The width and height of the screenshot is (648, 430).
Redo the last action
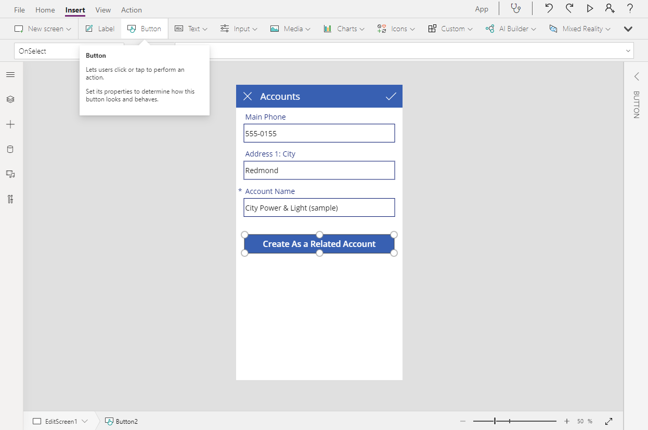(x=569, y=8)
